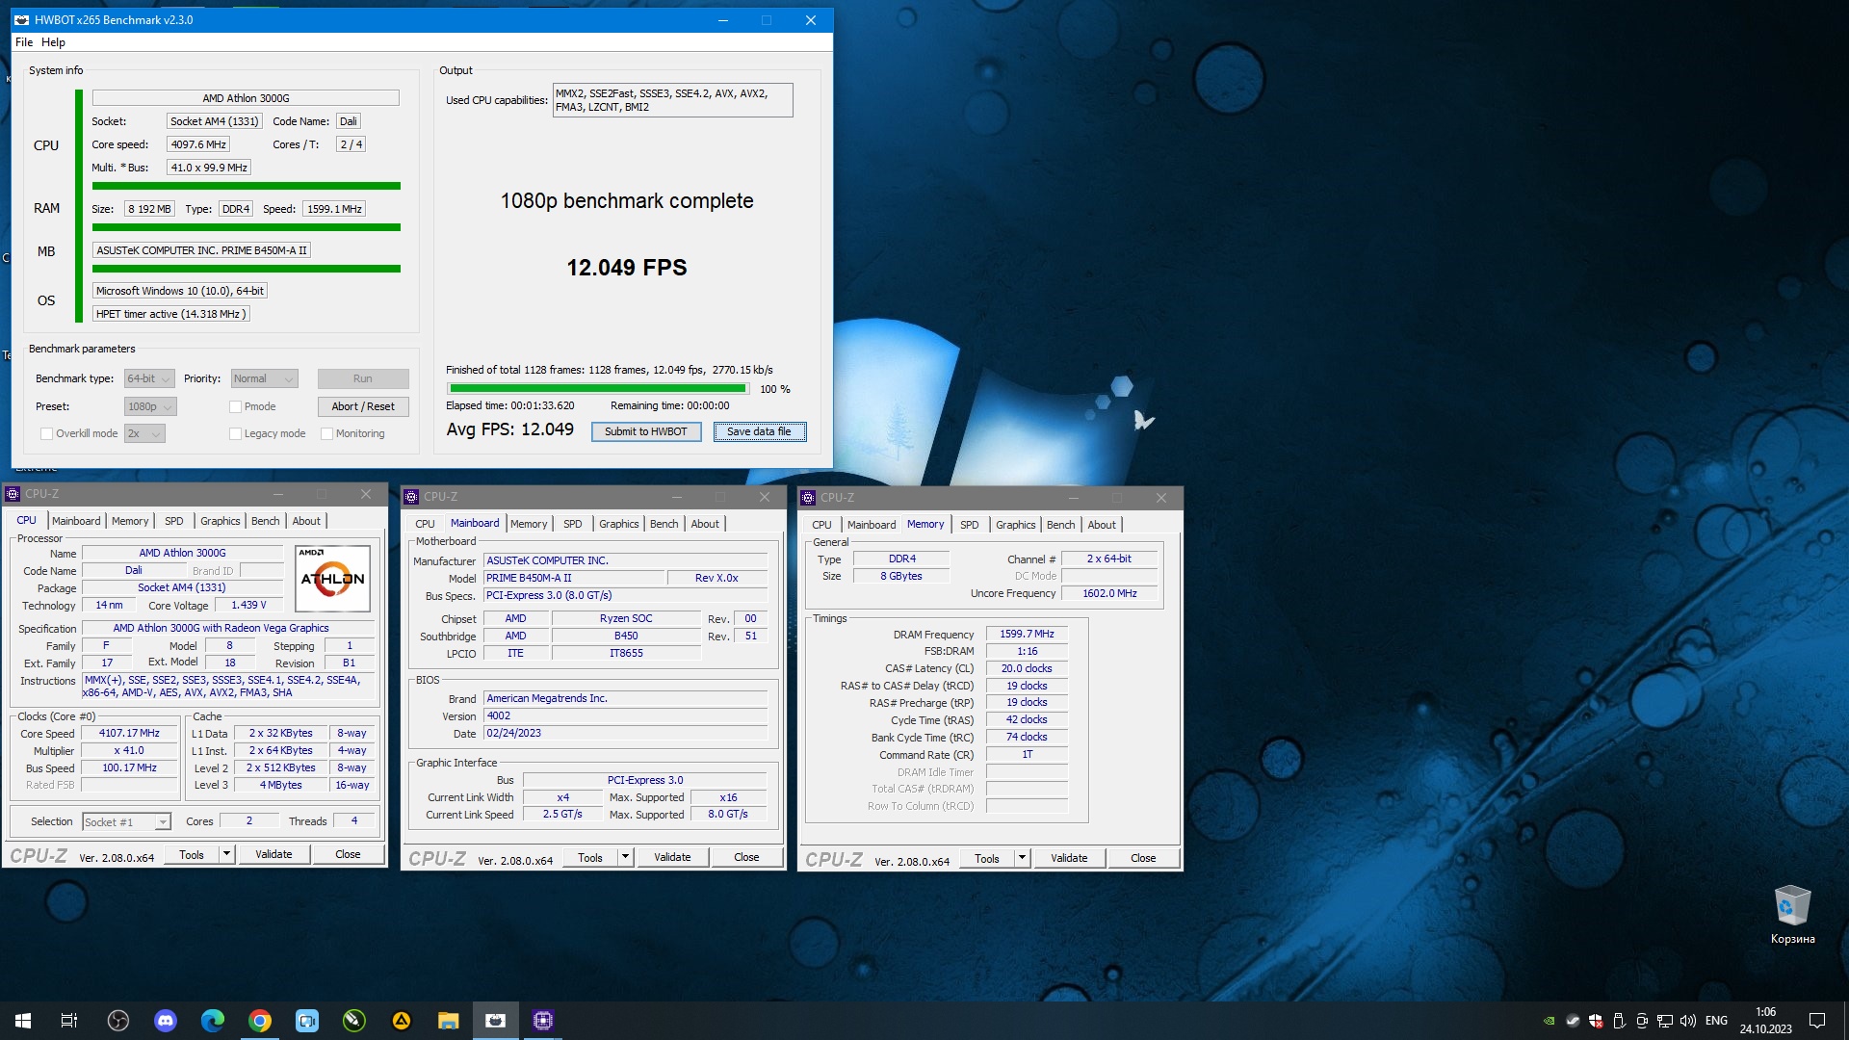This screenshot has height=1040, width=1849.
Task: Click the AMD Athlon logo in CPU-Z
Action: (332, 578)
